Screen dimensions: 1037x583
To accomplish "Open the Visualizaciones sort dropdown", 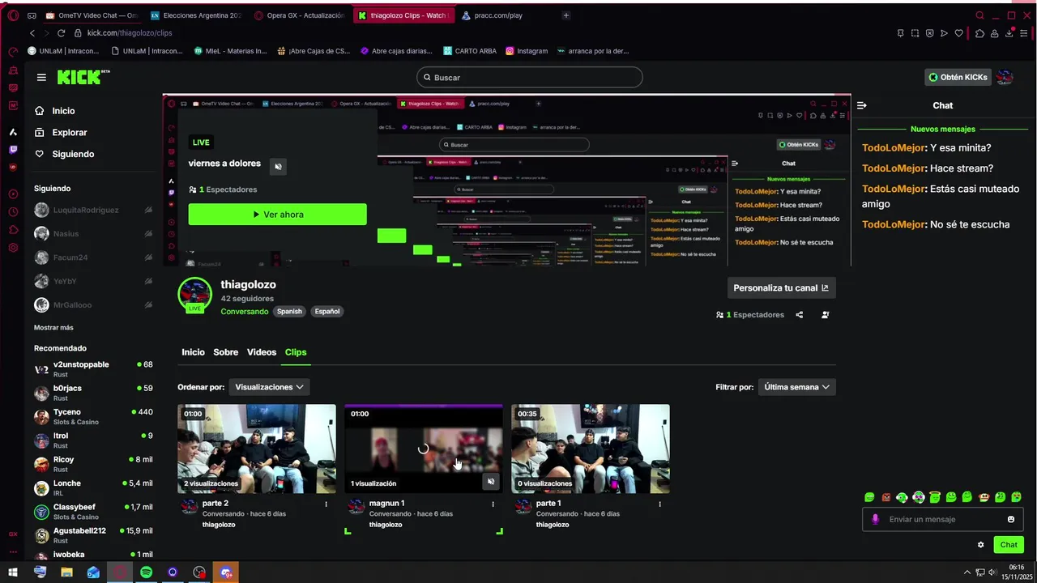I will [269, 387].
